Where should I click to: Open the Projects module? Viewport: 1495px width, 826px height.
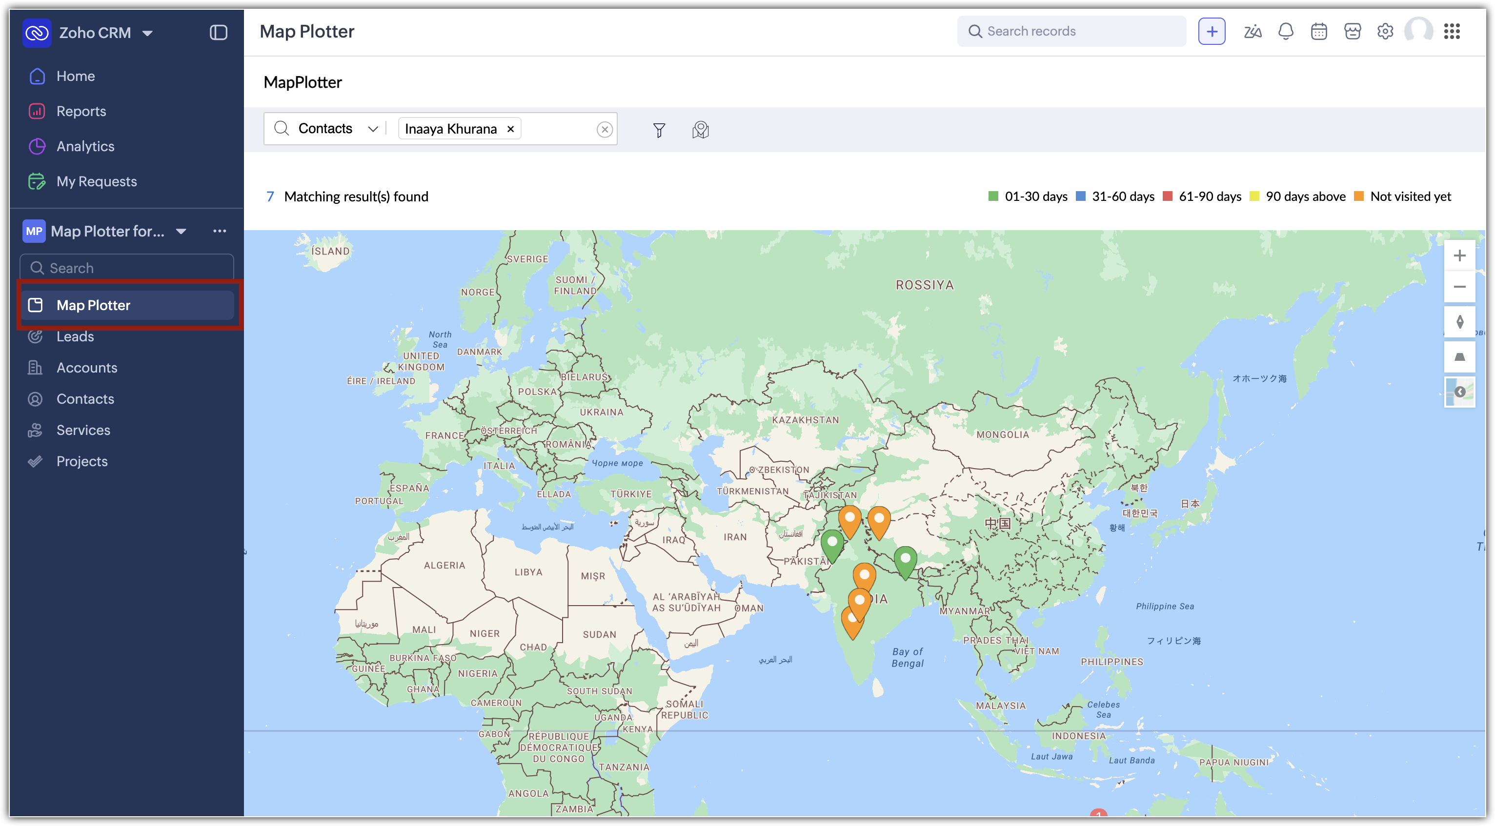click(x=82, y=462)
